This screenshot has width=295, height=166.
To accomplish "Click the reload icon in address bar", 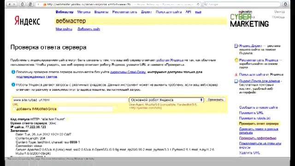I will (198, 4).
